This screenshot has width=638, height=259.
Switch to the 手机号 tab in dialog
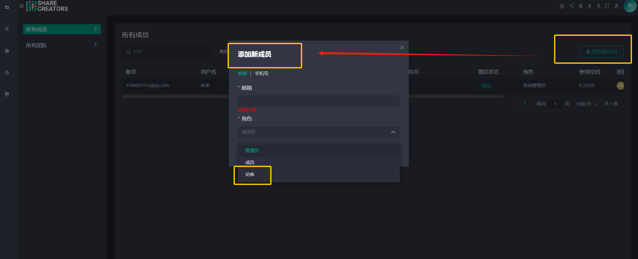[262, 73]
